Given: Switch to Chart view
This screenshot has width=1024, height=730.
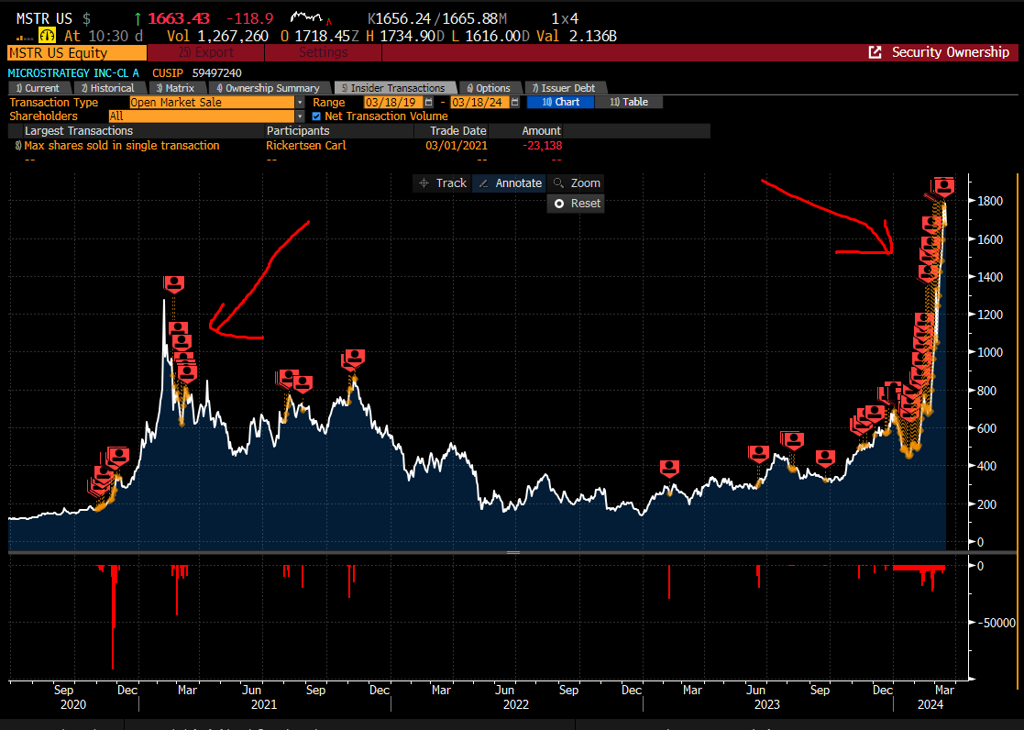Looking at the screenshot, I should pyautogui.click(x=560, y=102).
